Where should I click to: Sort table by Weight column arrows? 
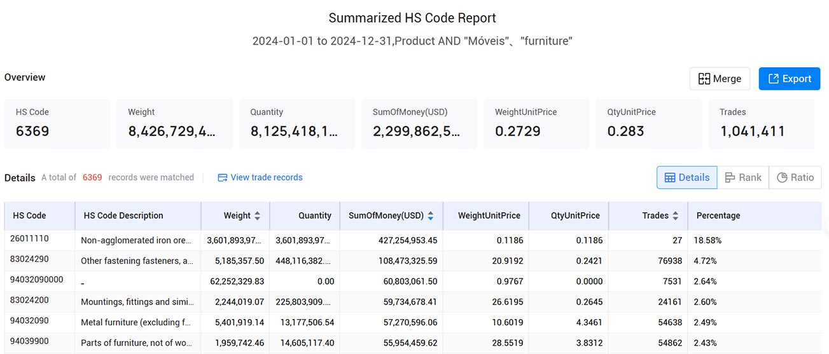(x=257, y=215)
